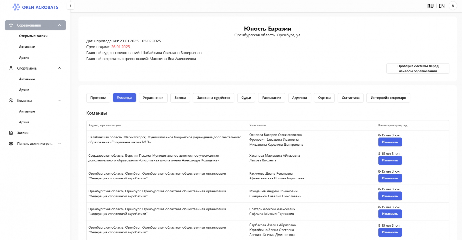
Task: Click Изменить for the Магнитогорск team
Action: coord(390,142)
